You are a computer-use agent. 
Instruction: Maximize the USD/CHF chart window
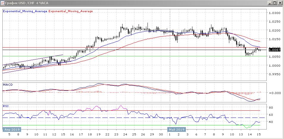click(275, 3)
